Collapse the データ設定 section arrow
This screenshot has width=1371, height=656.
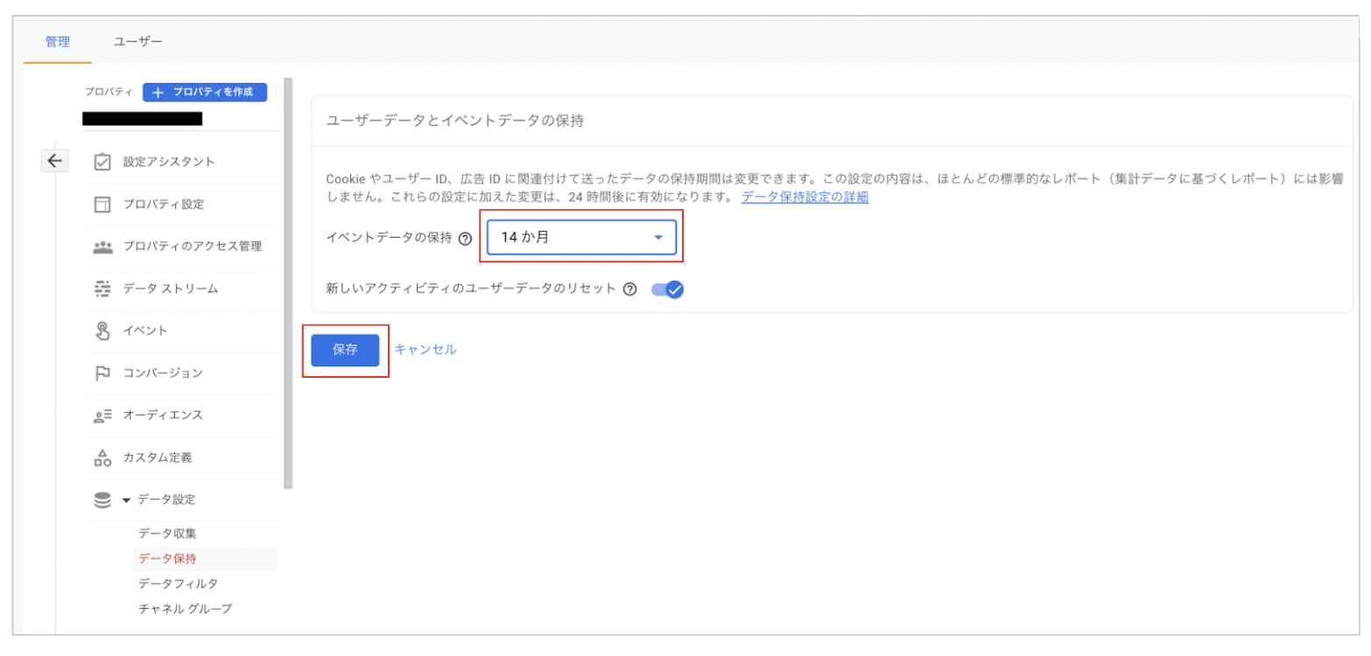pos(126,500)
